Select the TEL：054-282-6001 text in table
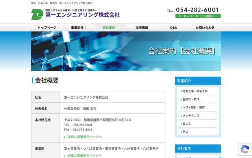252x158 pixels. 78,125
